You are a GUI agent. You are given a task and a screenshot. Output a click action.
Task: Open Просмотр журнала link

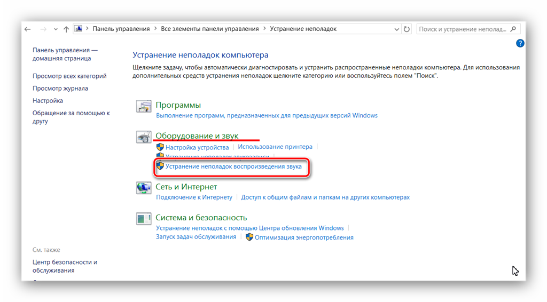click(x=60, y=89)
